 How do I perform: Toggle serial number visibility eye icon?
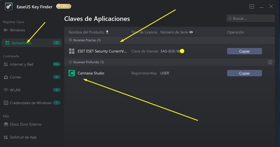tap(191, 32)
